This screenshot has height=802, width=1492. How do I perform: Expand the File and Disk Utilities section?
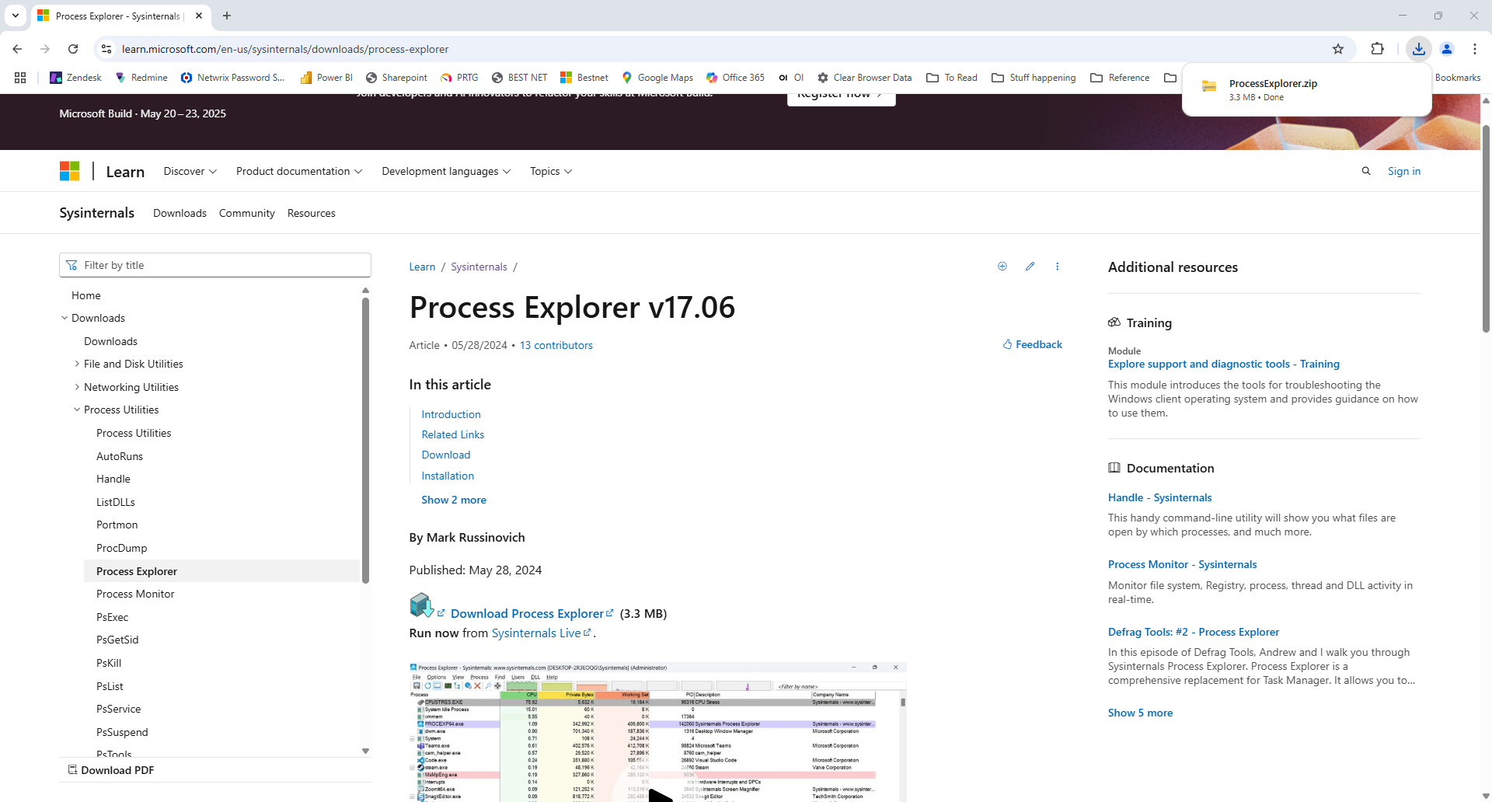[77, 364]
